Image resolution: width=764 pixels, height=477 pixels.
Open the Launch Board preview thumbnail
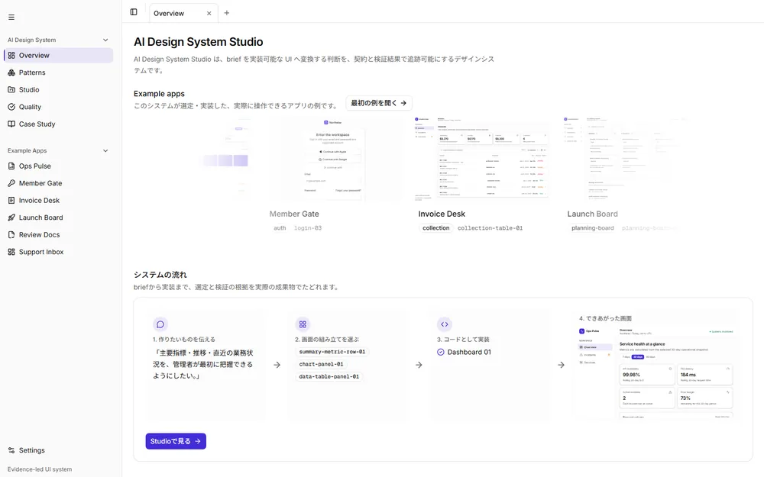(x=630, y=160)
